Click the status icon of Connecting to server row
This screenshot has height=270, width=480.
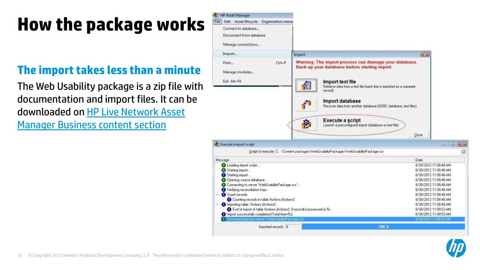pos(224,185)
